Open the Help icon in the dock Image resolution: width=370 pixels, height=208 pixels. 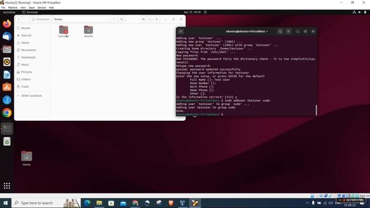pyautogui.click(x=7, y=100)
